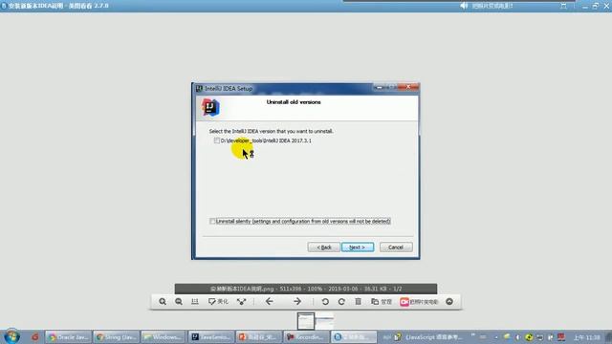Open the image manager from the viewer toolbar
Image resolution: width=612 pixels, height=344 pixels.
click(x=382, y=302)
